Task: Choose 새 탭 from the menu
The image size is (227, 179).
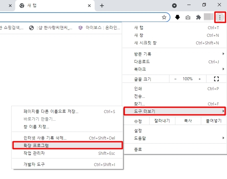Action: pos(174,28)
